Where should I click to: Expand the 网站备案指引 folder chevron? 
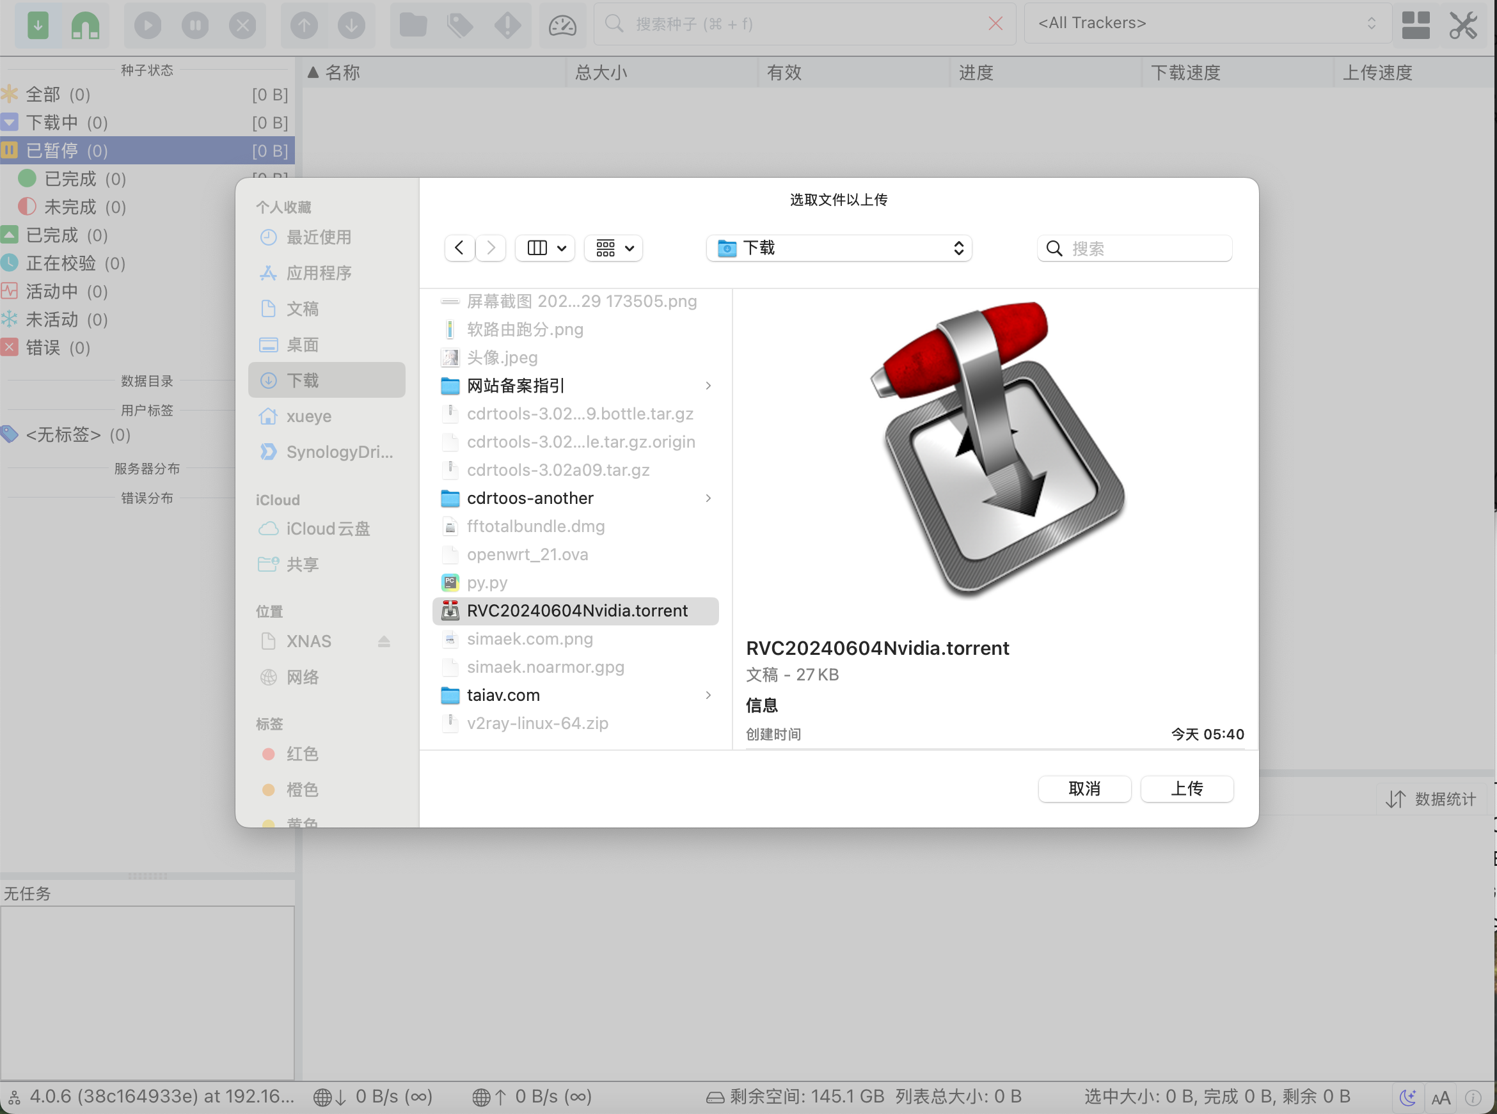pyautogui.click(x=708, y=386)
